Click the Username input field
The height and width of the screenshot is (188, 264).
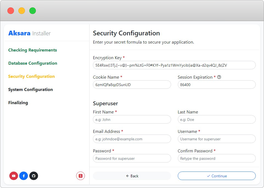click(217, 139)
